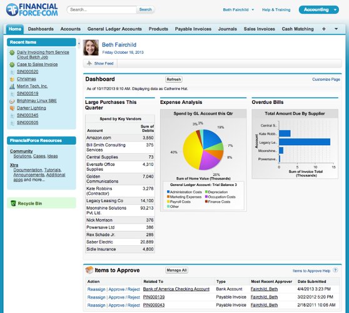Click the Items to Approve help question icon
This screenshot has width=349, height=313.
tap(335, 270)
